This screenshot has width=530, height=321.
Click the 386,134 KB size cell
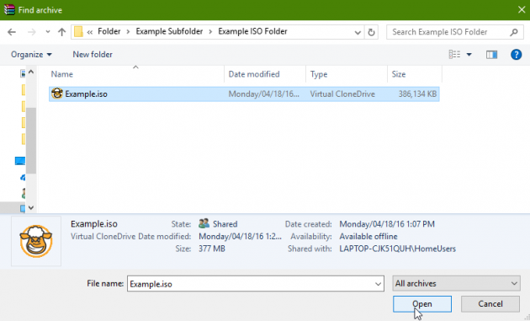point(417,94)
